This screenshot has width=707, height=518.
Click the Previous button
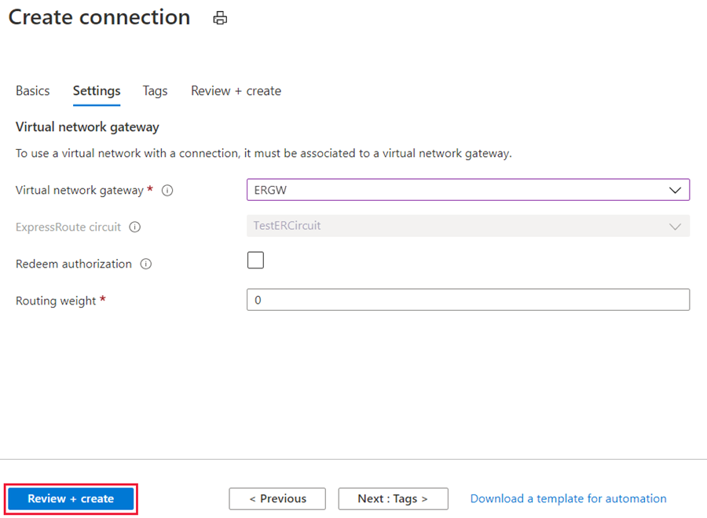click(277, 498)
